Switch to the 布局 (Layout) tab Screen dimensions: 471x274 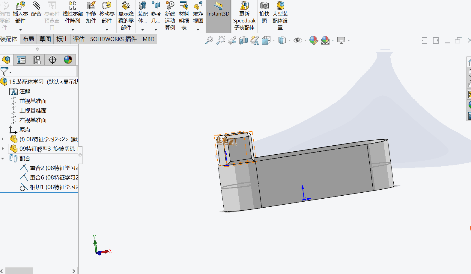pos(28,39)
